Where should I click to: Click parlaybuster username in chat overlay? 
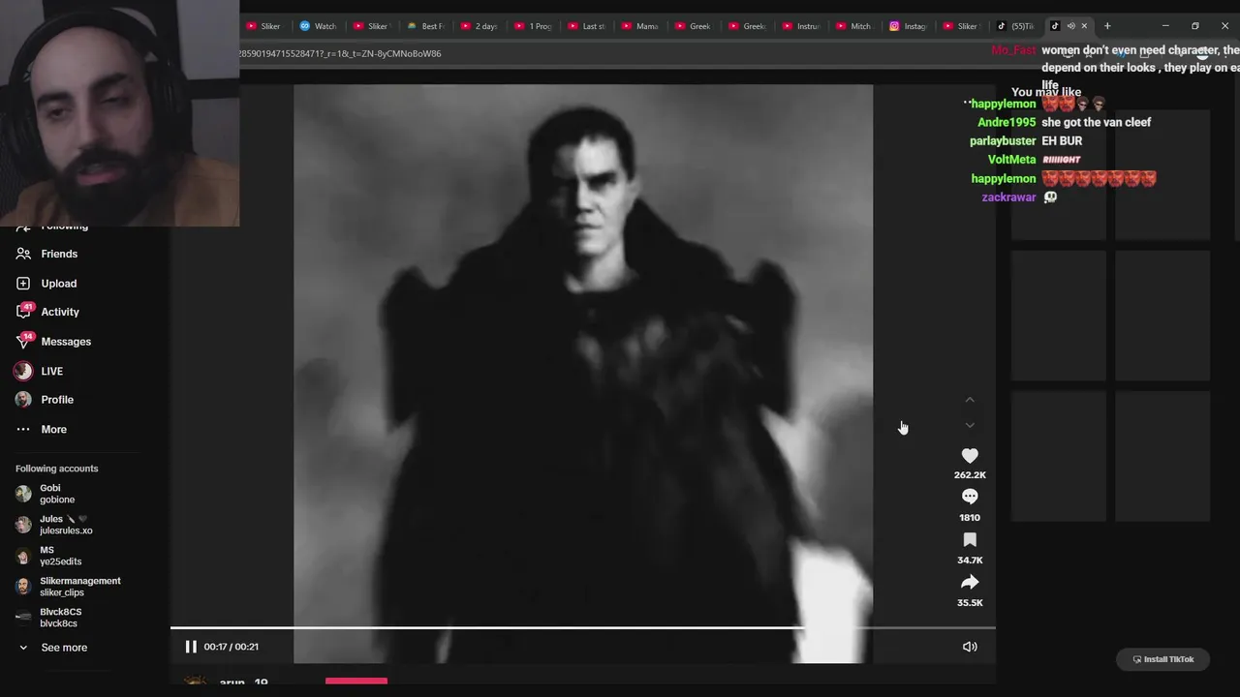point(1003,140)
